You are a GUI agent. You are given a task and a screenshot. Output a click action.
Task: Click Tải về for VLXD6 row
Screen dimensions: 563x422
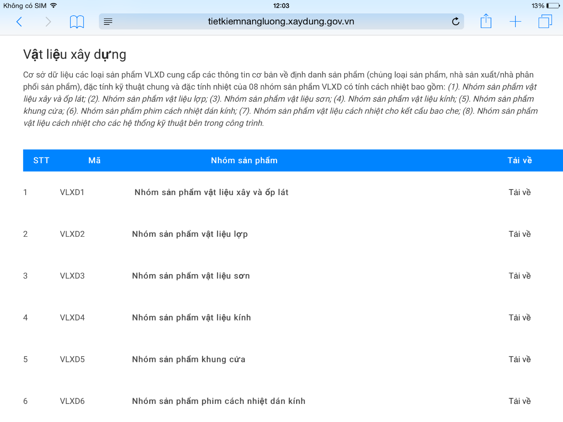click(x=519, y=401)
